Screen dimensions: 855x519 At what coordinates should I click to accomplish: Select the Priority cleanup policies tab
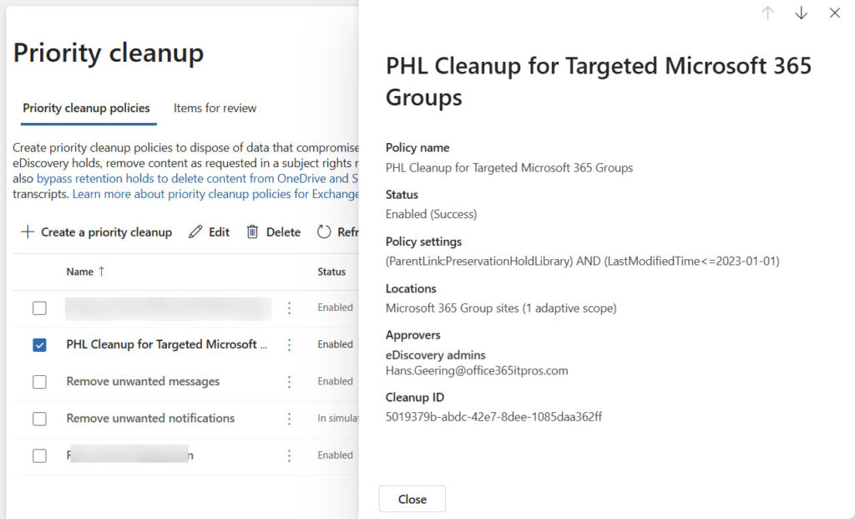pos(87,108)
